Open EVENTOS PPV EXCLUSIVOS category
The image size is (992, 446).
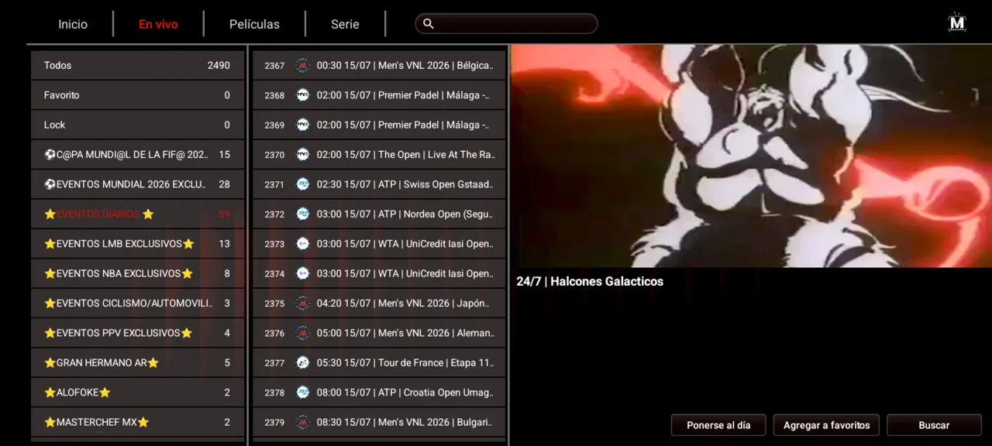coord(137,333)
